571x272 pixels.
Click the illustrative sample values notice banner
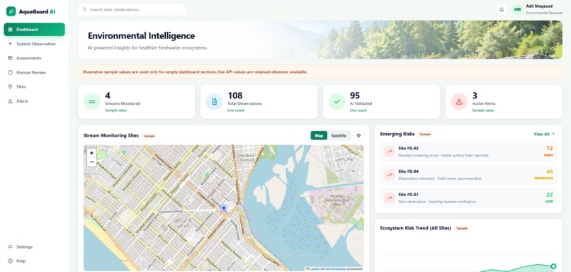[x=320, y=72]
